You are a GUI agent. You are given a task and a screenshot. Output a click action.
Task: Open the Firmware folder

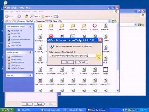(73, 27)
